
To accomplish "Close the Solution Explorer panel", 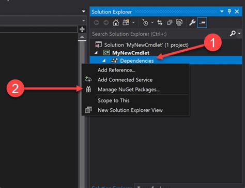I will [x=237, y=11].
